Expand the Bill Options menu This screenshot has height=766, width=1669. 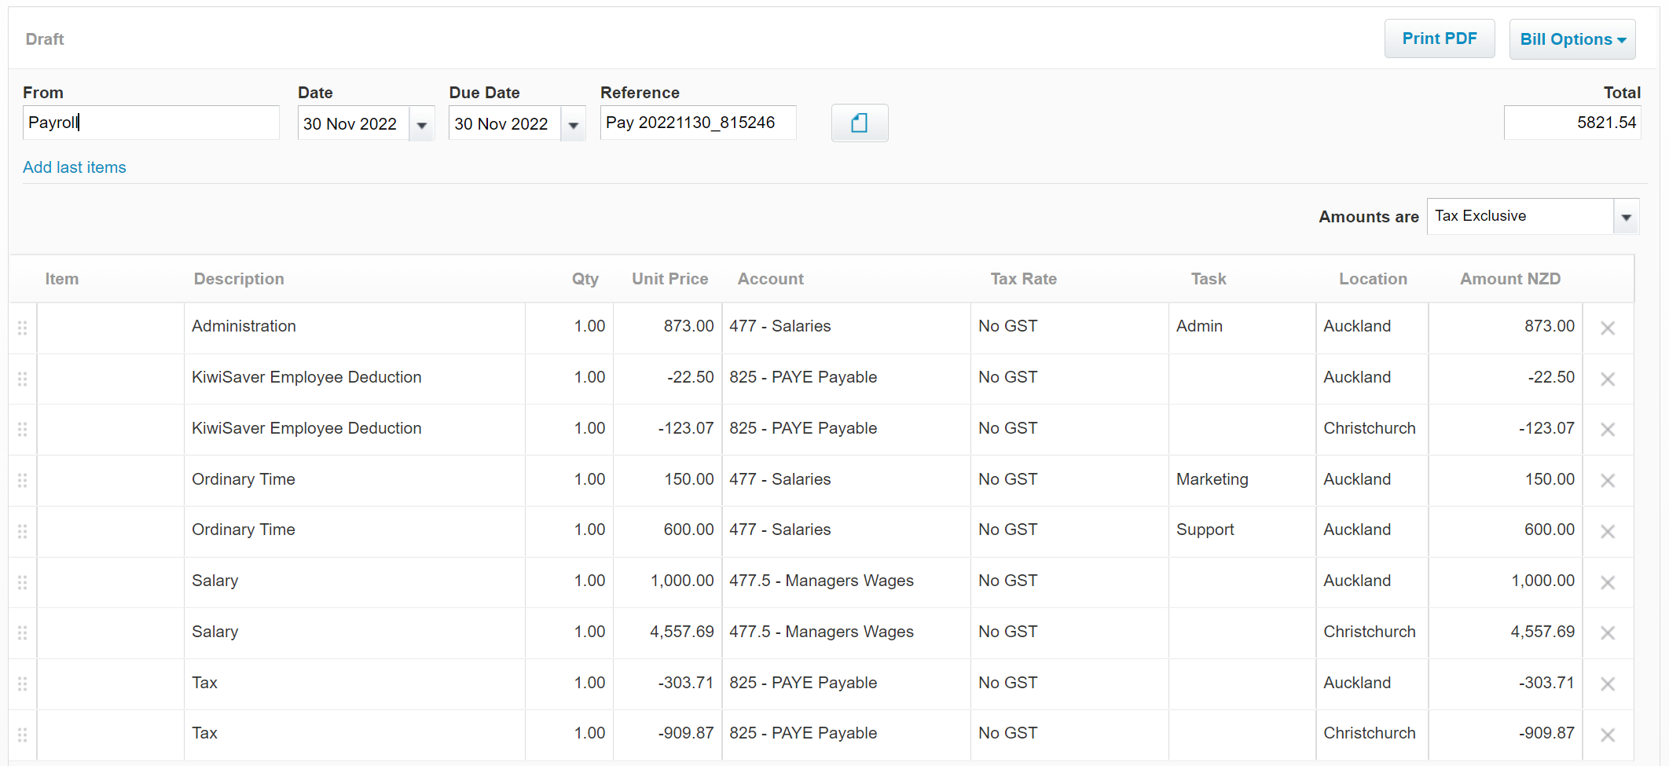click(1572, 39)
